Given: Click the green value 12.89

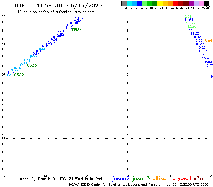Looking at the screenshot, I should point(187,16).
